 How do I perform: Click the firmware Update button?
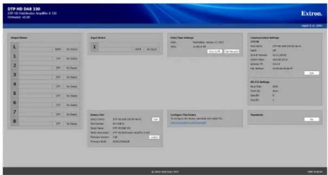pos(154,137)
